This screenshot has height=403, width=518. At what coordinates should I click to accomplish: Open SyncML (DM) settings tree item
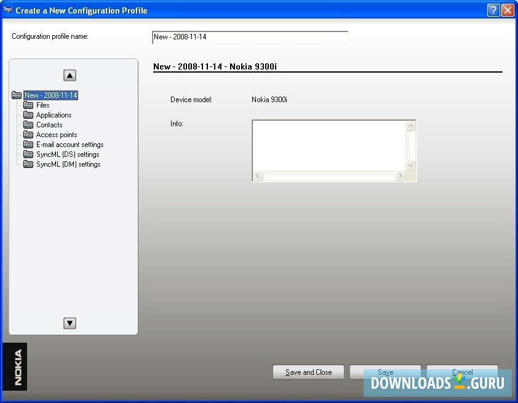click(68, 164)
